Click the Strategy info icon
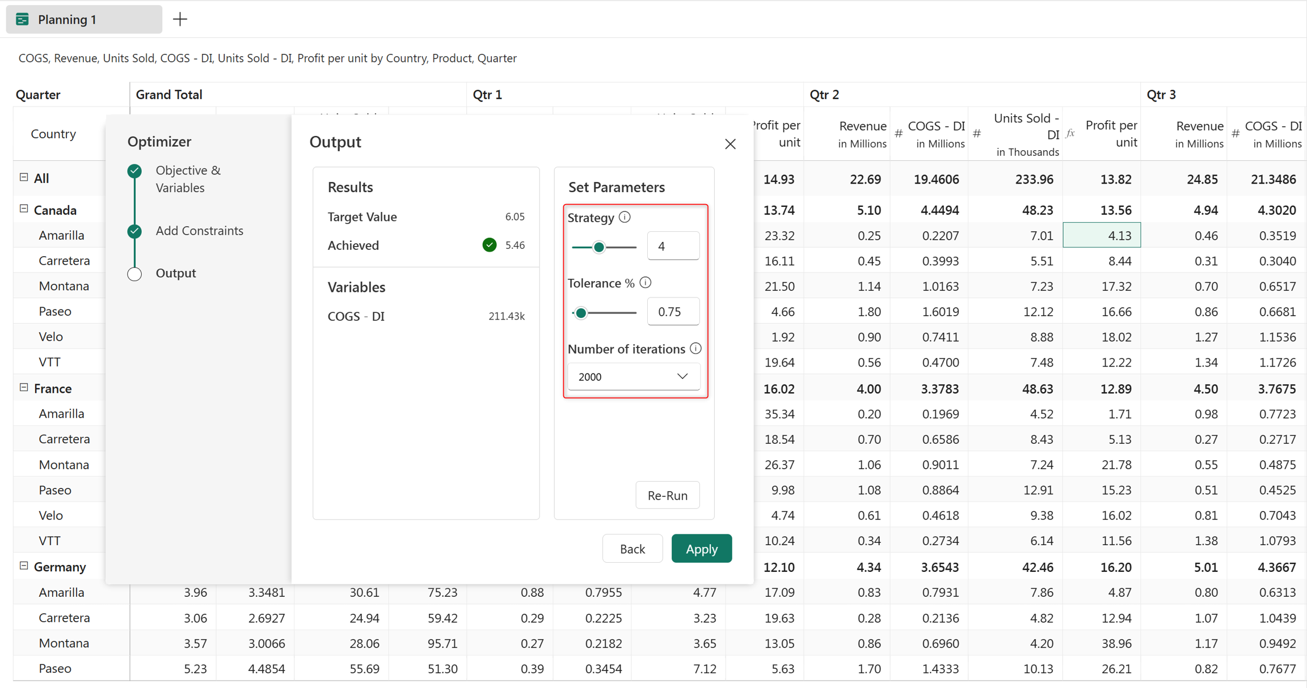The width and height of the screenshot is (1307, 688). coord(625,217)
